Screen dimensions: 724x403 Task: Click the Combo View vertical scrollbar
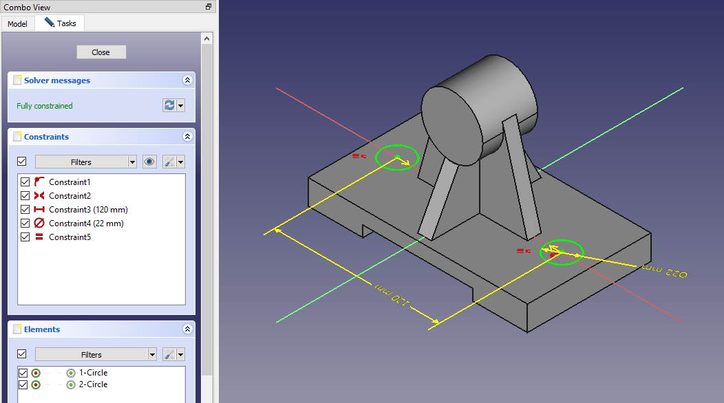[207, 206]
